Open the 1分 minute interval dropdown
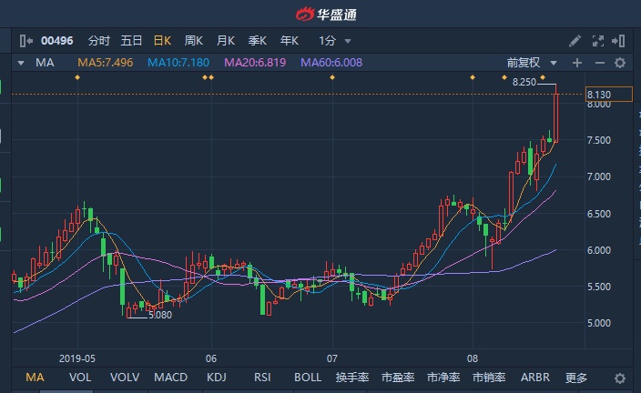The width and height of the screenshot is (641, 393). tap(335, 41)
